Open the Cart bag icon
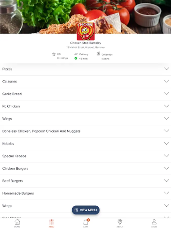The image size is (171, 229). [86, 222]
